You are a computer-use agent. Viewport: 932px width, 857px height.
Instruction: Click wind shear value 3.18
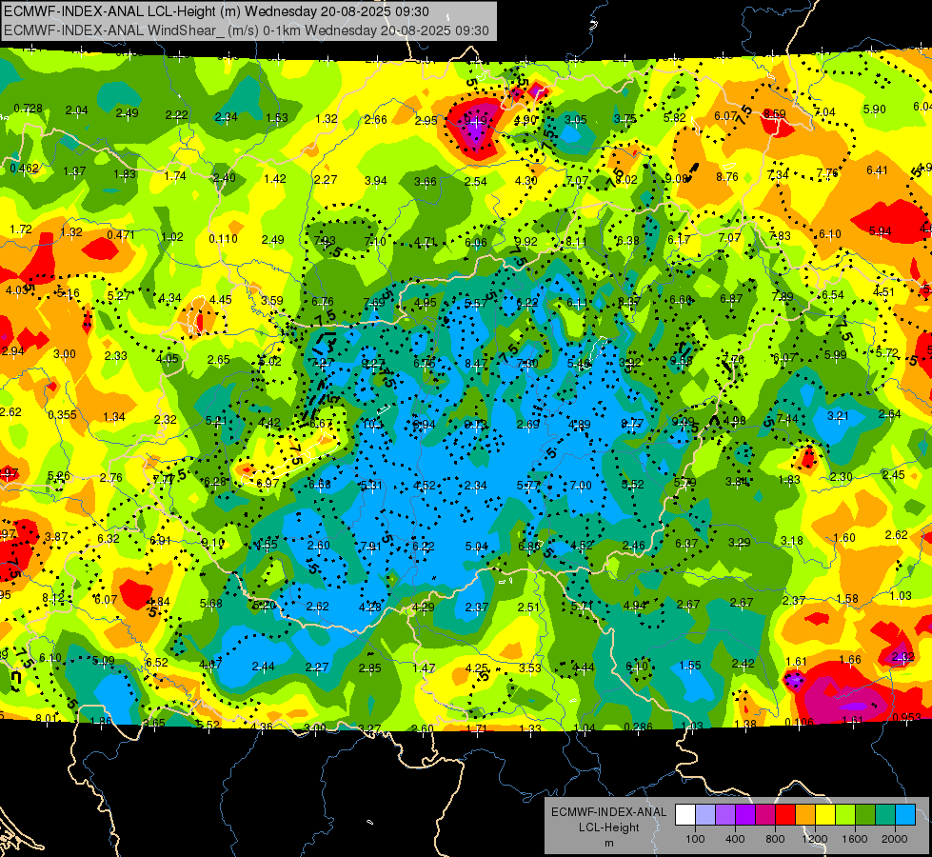(x=791, y=541)
